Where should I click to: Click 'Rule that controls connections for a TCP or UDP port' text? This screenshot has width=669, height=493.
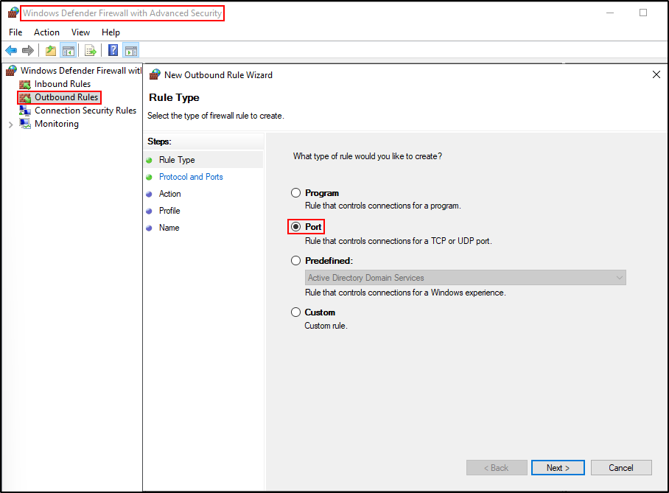pyautogui.click(x=398, y=241)
